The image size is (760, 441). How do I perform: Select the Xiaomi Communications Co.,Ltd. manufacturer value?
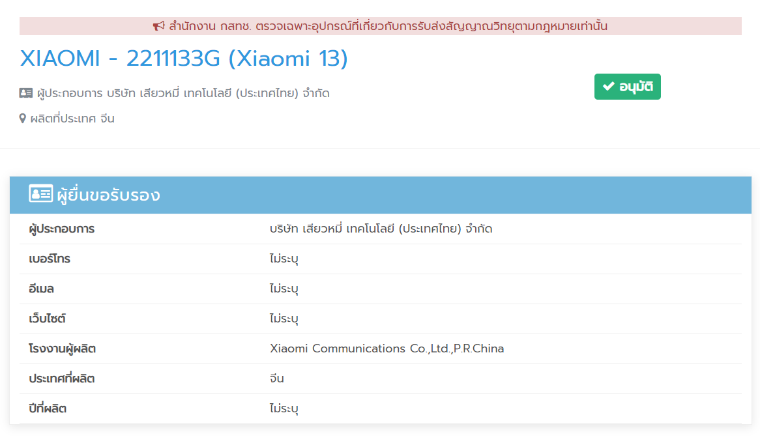pos(387,349)
